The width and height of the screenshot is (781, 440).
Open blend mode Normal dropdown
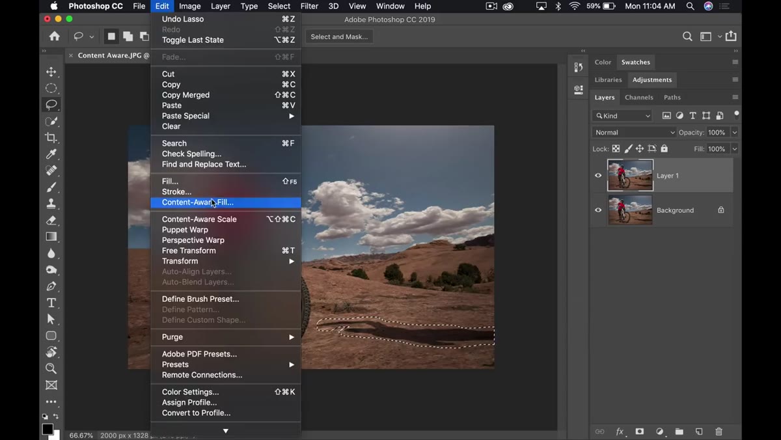click(x=634, y=132)
